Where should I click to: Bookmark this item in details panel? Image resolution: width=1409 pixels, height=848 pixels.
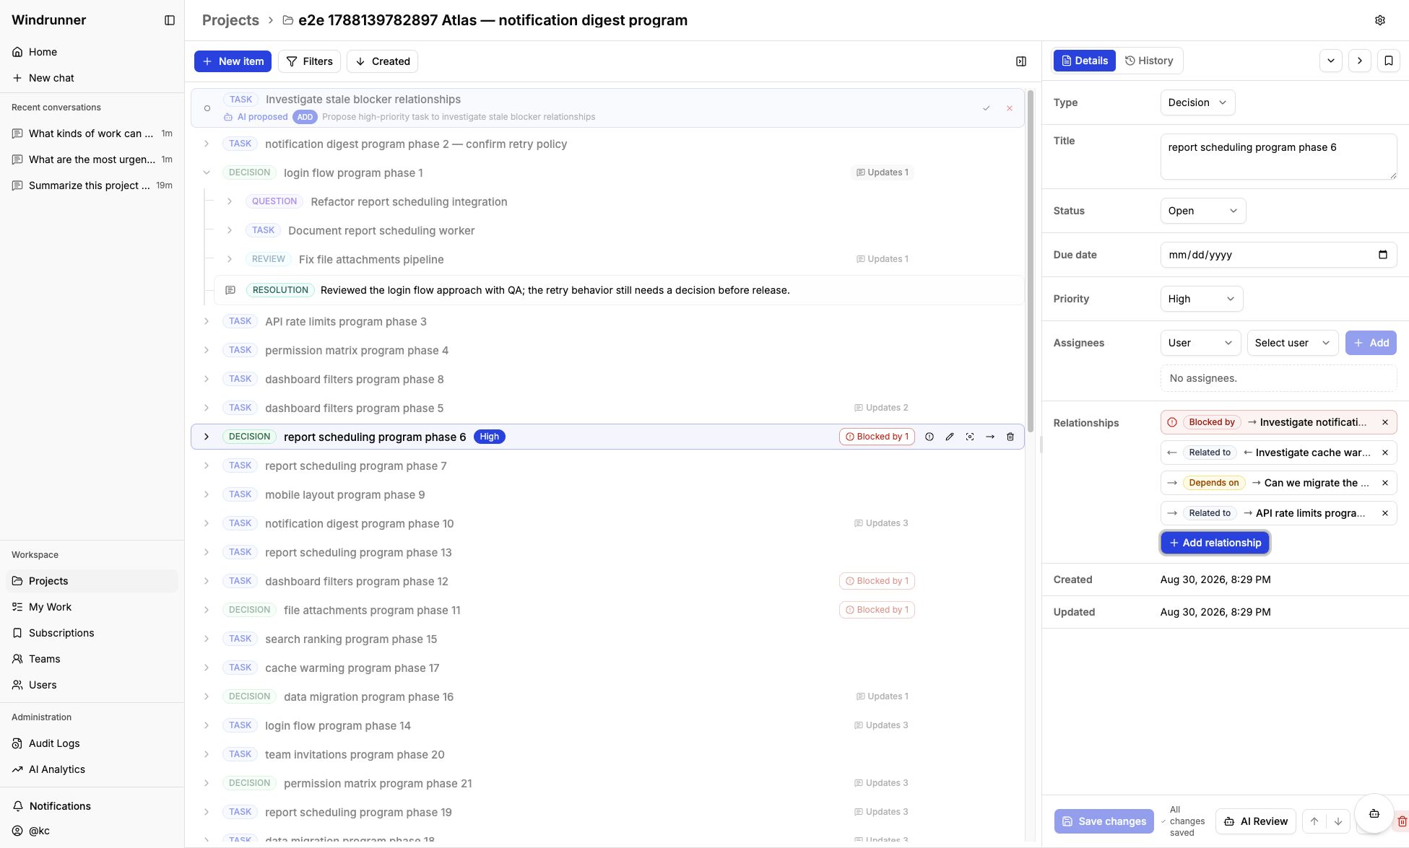(x=1389, y=61)
